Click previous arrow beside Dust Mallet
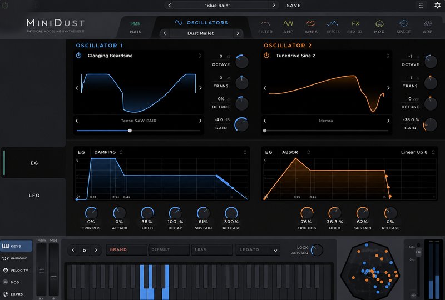Screen dimensions: 445x300 [165, 33]
